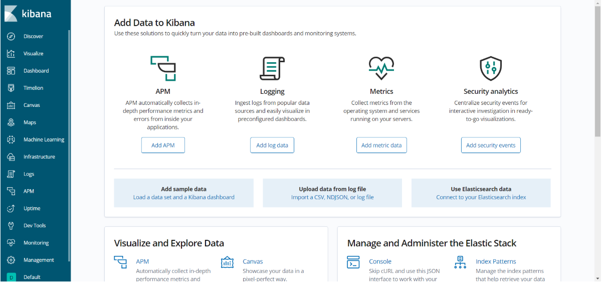Select Infrastructure in the side menu
This screenshot has width=602, height=284.
(x=39, y=157)
